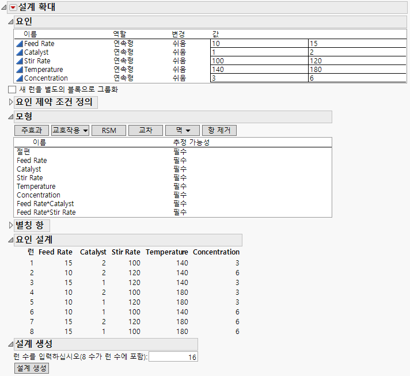Click the Concentration column header in design table
This screenshot has height=376, width=410.
217,252
